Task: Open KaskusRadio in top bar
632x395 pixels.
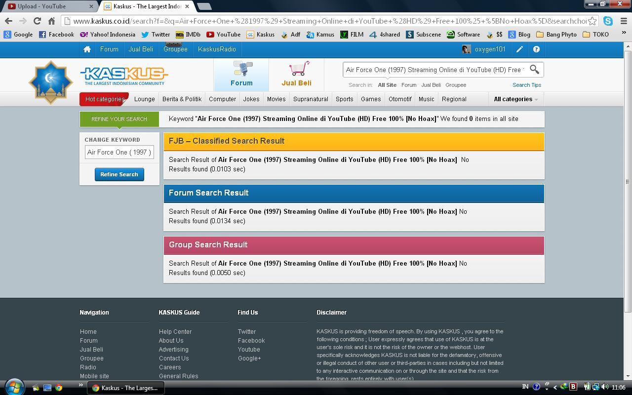Action: [x=217, y=49]
